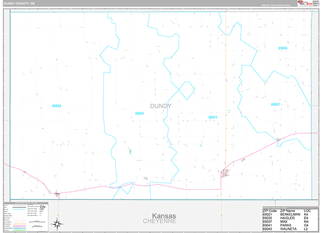The image size is (321, 233).
Task: Click the ZIP Code Premium Edition subtitle
Action: click(x=276, y=5)
